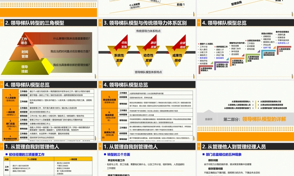Click the 目录页 label on the section slide
The width and height of the screenshot is (294, 176).
click(x=209, y=119)
